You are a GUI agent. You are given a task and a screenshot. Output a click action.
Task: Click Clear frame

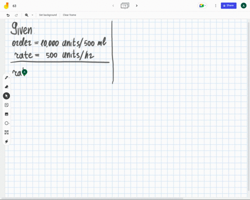pyautogui.click(x=69, y=15)
